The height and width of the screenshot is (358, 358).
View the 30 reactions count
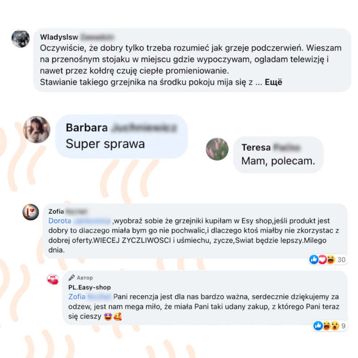coord(341,260)
